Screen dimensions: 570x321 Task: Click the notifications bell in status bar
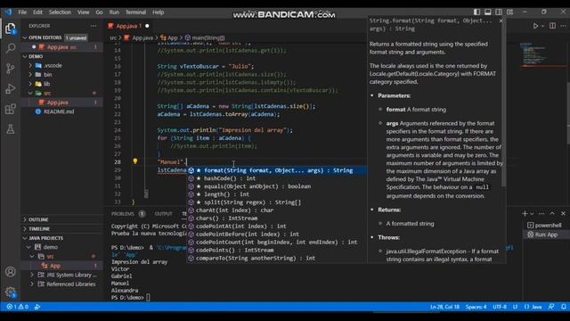pyautogui.click(x=563, y=307)
